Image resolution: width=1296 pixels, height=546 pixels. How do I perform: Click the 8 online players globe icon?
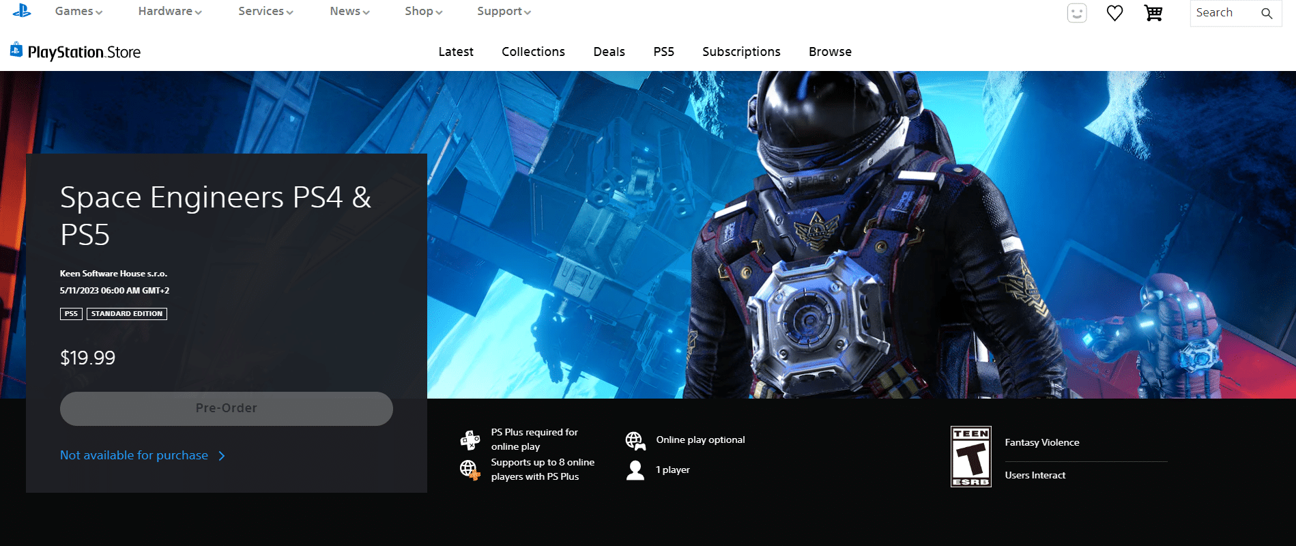tap(470, 470)
